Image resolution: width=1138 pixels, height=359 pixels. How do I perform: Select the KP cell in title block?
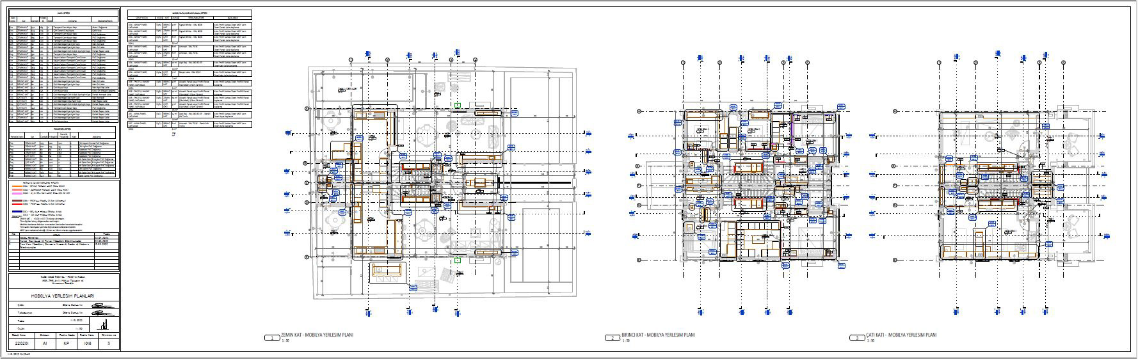67,343
